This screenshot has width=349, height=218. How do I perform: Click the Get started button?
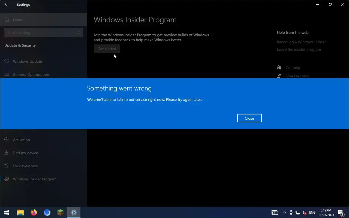[x=107, y=49]
